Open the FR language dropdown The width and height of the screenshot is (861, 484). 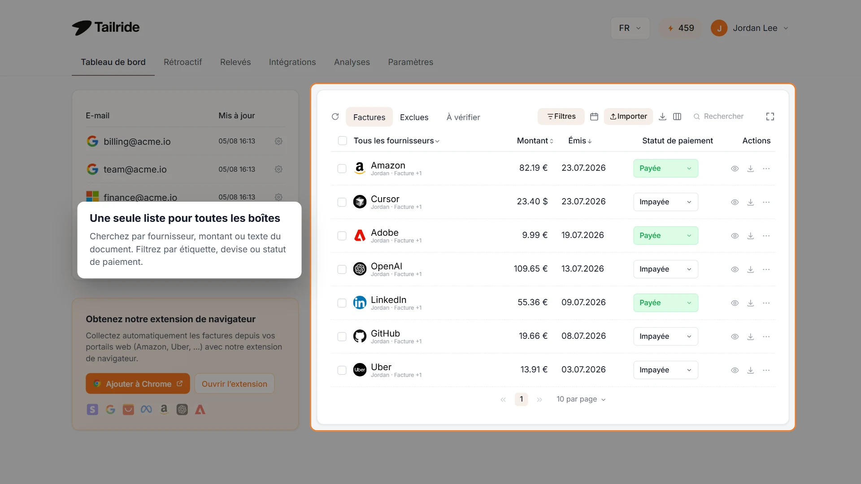click(x=630, y=28)
